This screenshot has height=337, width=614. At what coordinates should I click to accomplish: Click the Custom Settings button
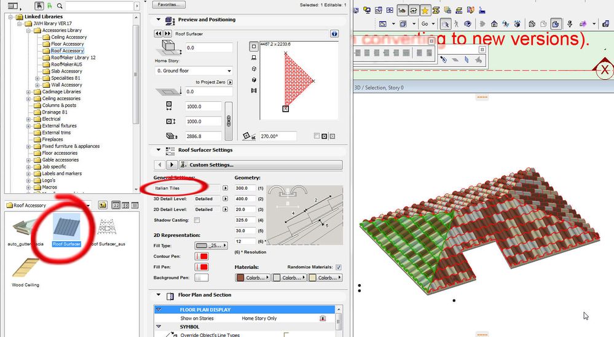point(261,165)
